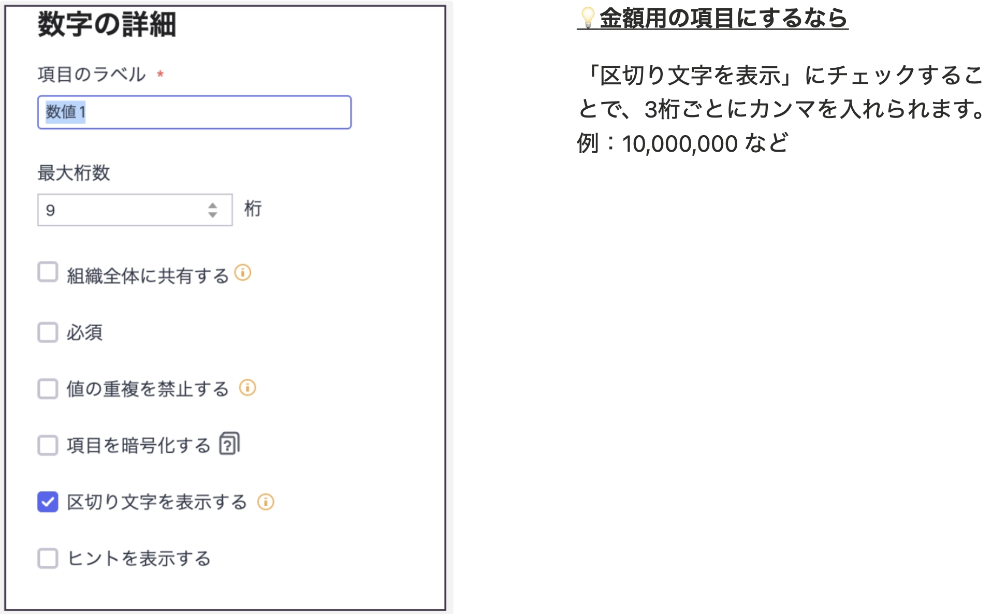This screenshot has height=614, width=992.
Task: Open the 金額用の項目にするなら underlined heading
Action: (723, 19)
